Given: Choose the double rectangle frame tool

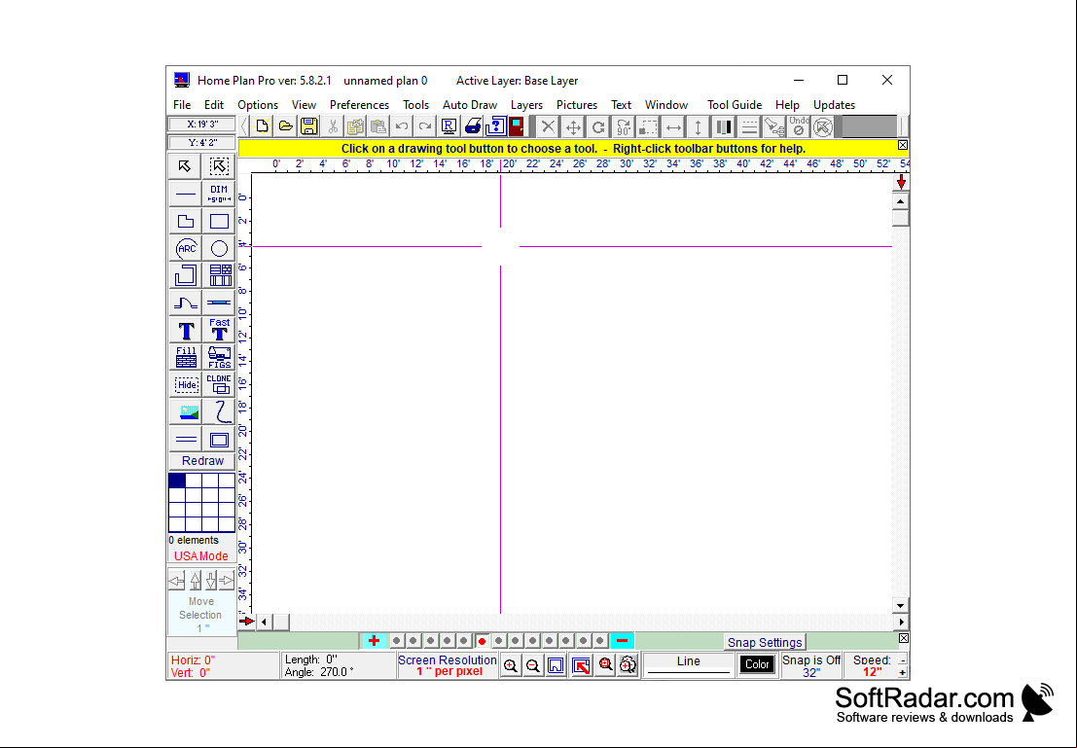Looking at the screenshot, I should click(219, 439).
